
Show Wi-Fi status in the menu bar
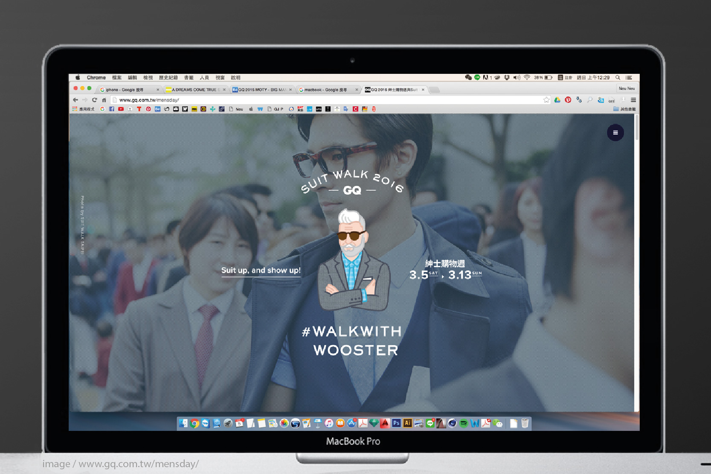(x=527, y=78)
